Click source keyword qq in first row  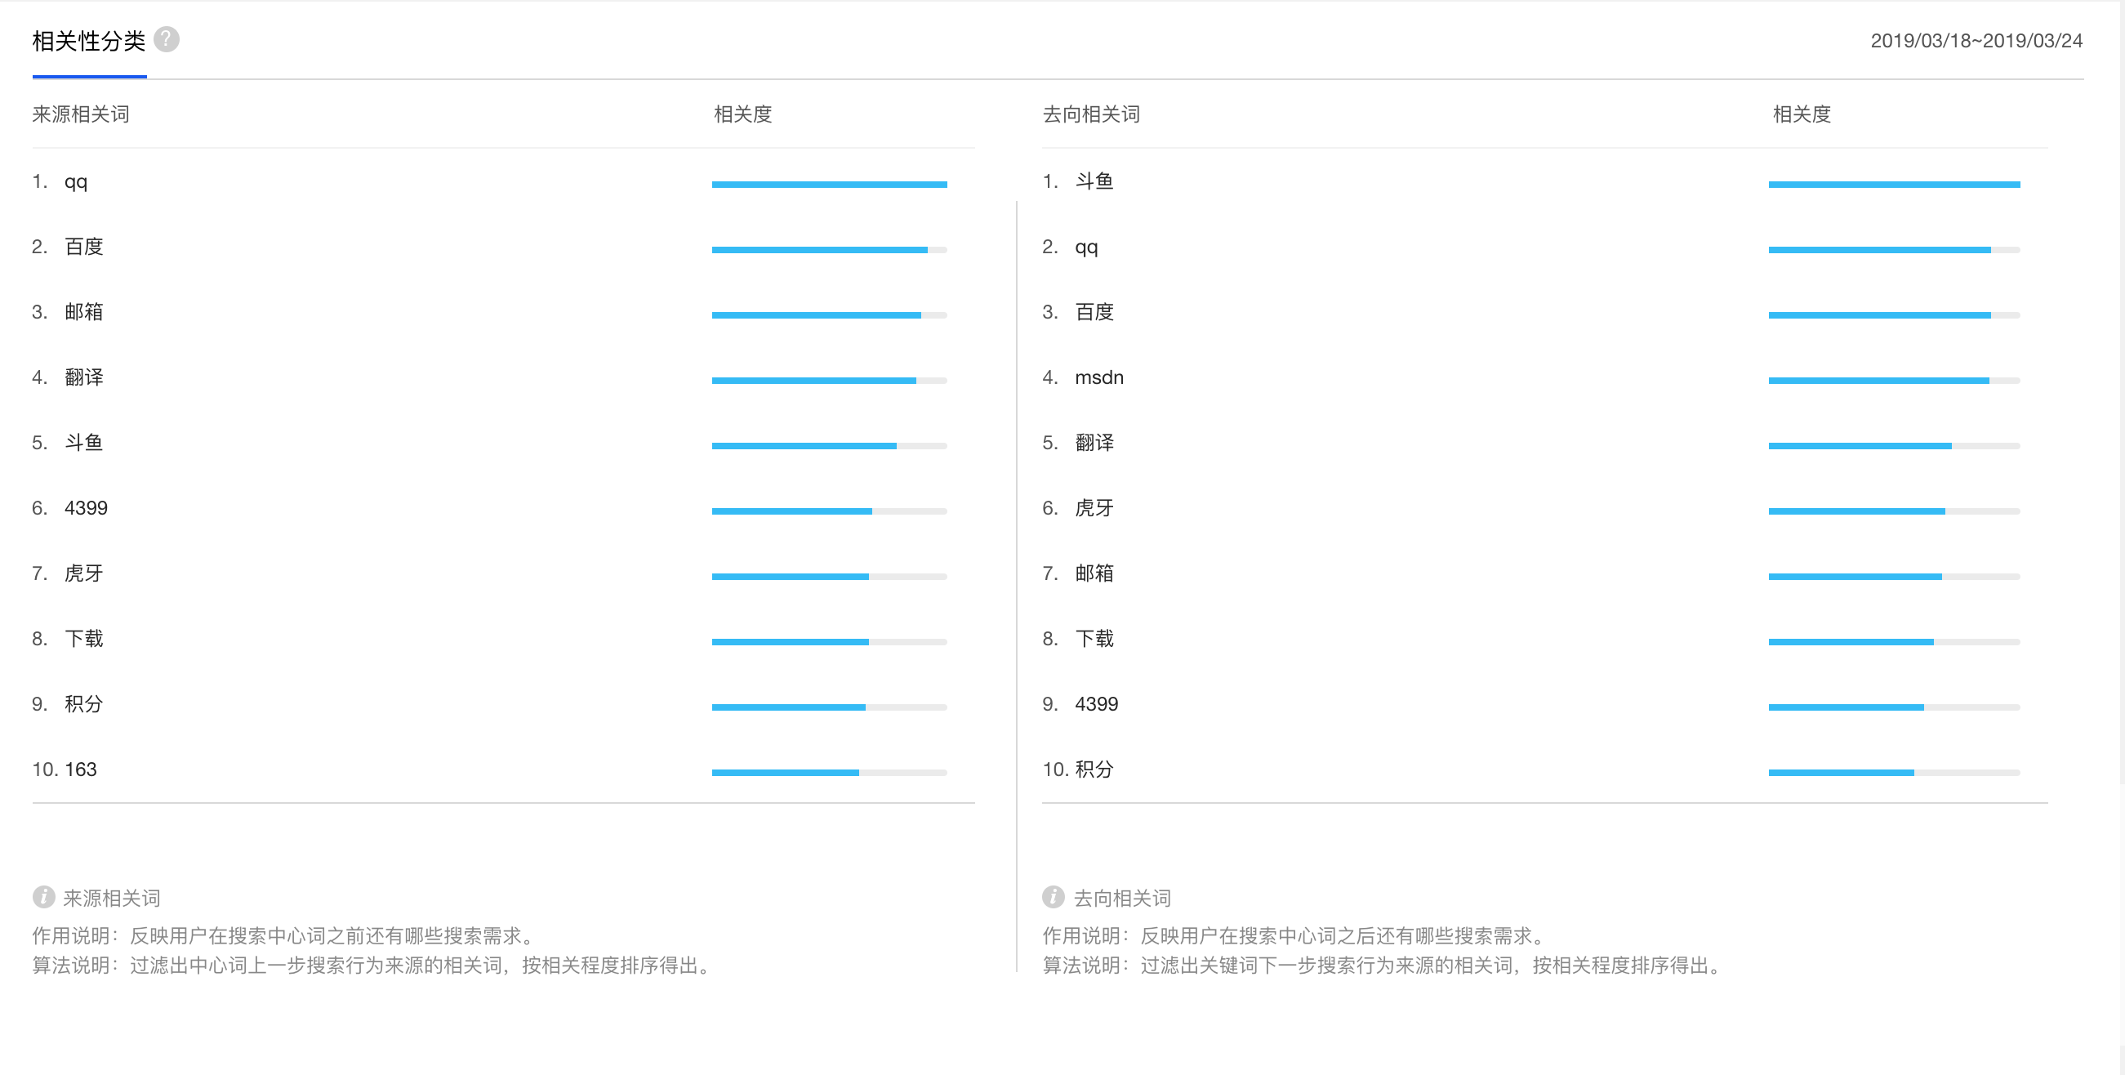point(76,181)
